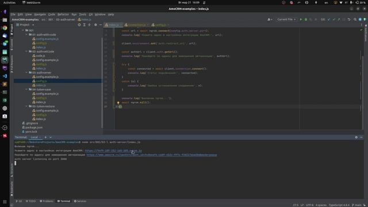The image size is (368, 207).
Task: Open terminal settings gear icon
Action: (356, 137)
